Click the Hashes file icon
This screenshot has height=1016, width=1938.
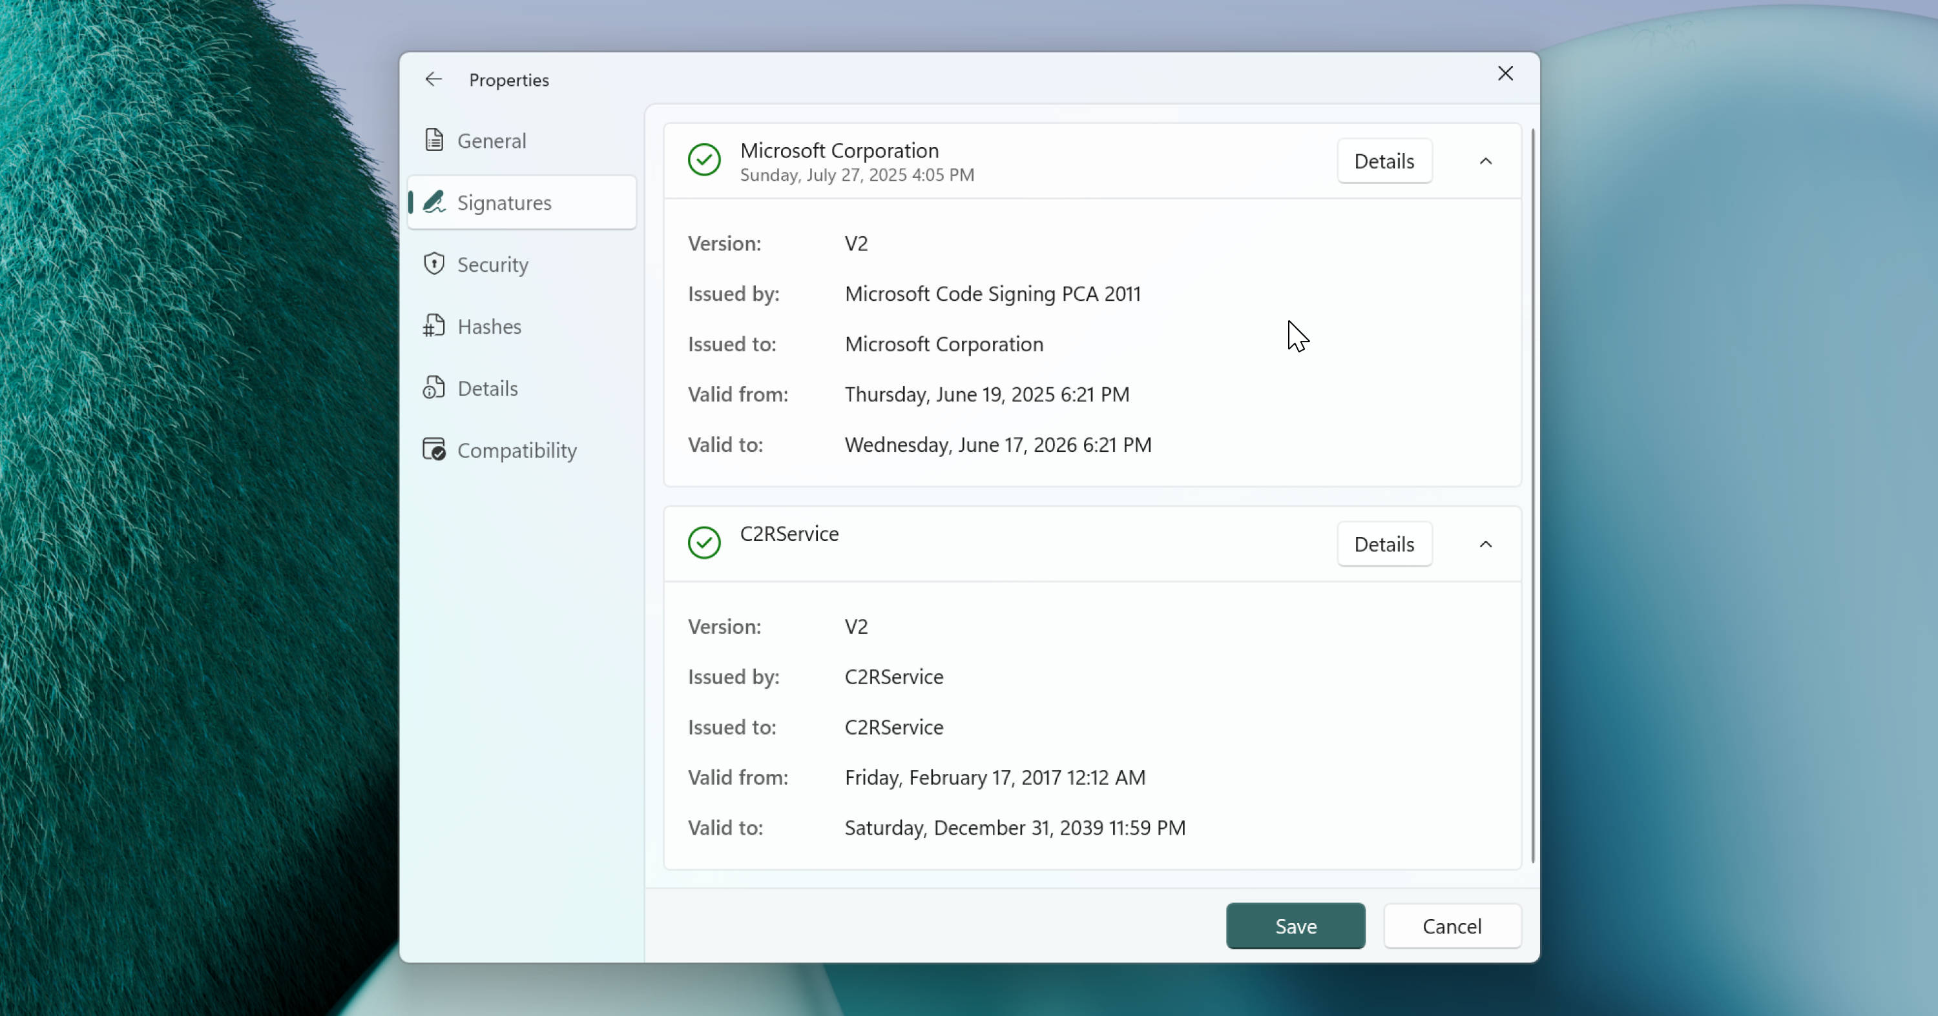point(434,326)
